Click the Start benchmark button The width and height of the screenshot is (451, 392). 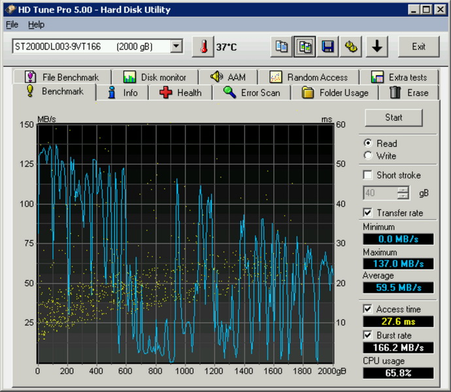[393, 118]
